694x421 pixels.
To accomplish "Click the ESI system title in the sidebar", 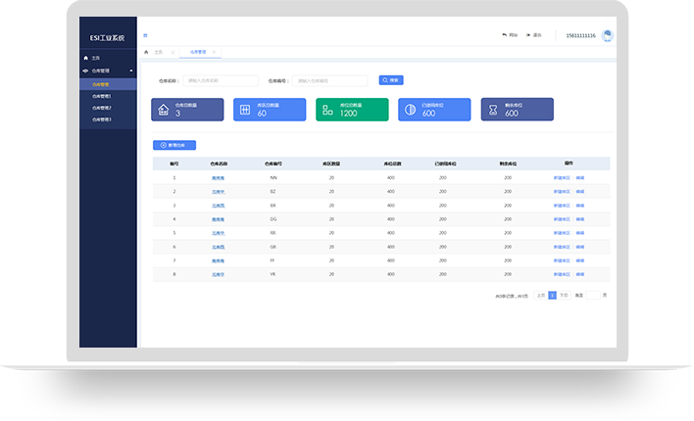I will pyautogui.click(x=107, y=38).
